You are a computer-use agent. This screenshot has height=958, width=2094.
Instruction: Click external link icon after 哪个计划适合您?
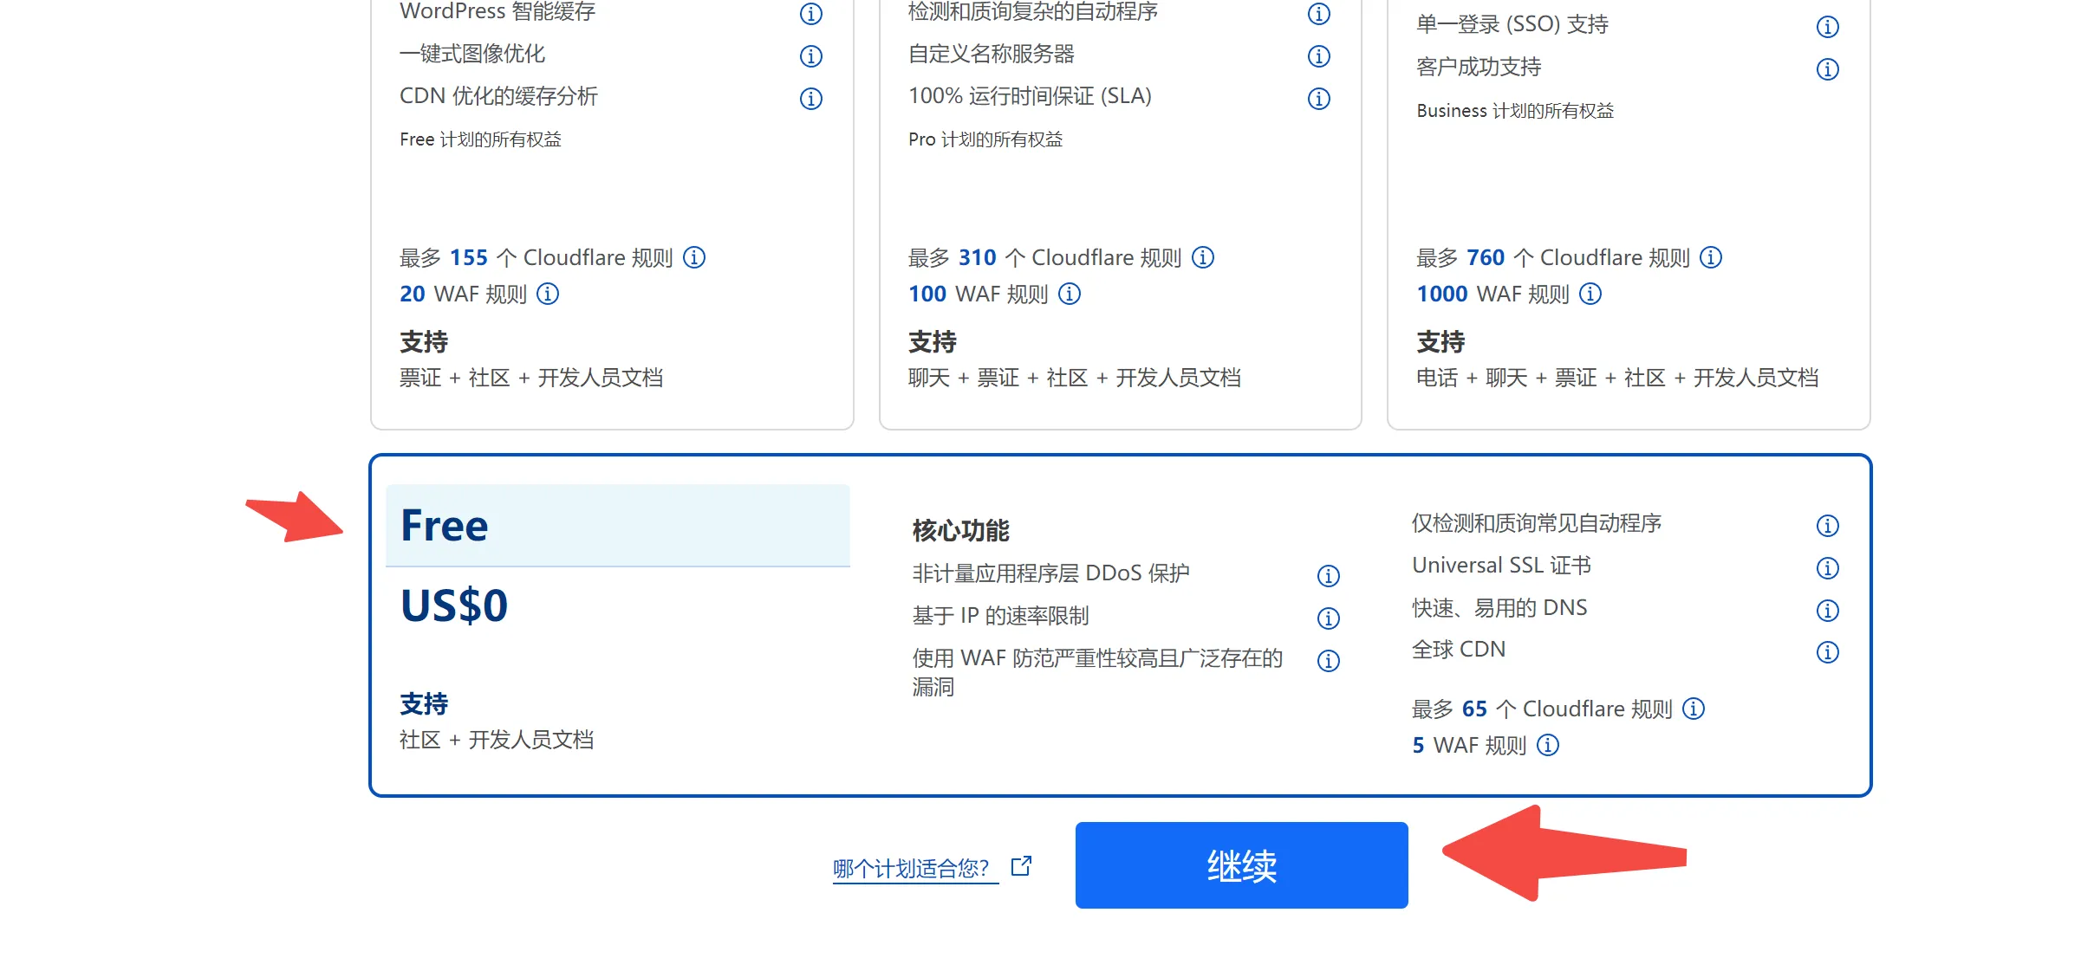click(1022, 865)
